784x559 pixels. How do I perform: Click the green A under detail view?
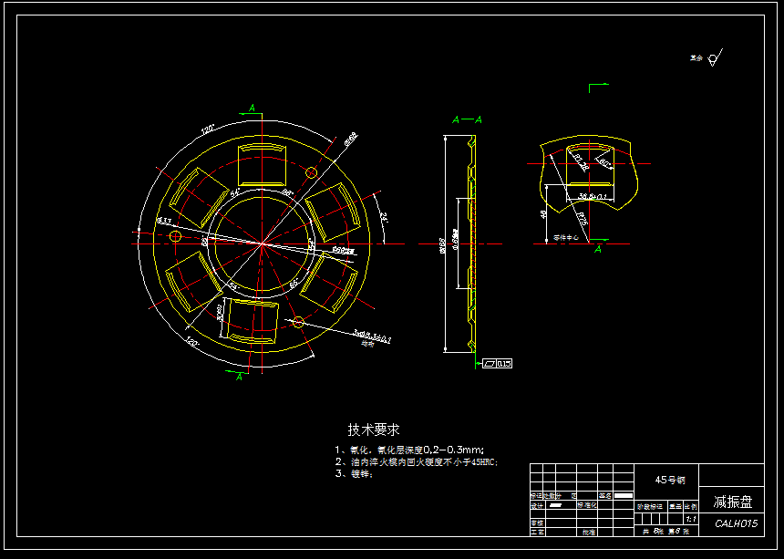click(x=597, y=249)
